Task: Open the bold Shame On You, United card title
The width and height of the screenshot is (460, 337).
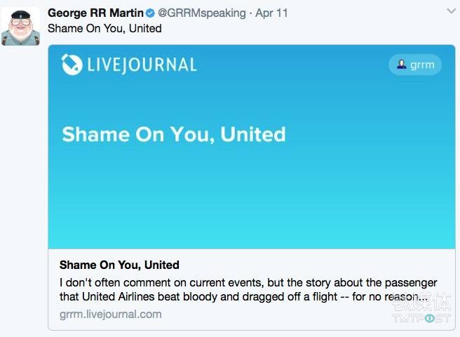Action: tap(119, 265)
